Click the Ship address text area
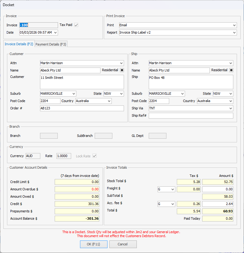 [x=191, y=82]
